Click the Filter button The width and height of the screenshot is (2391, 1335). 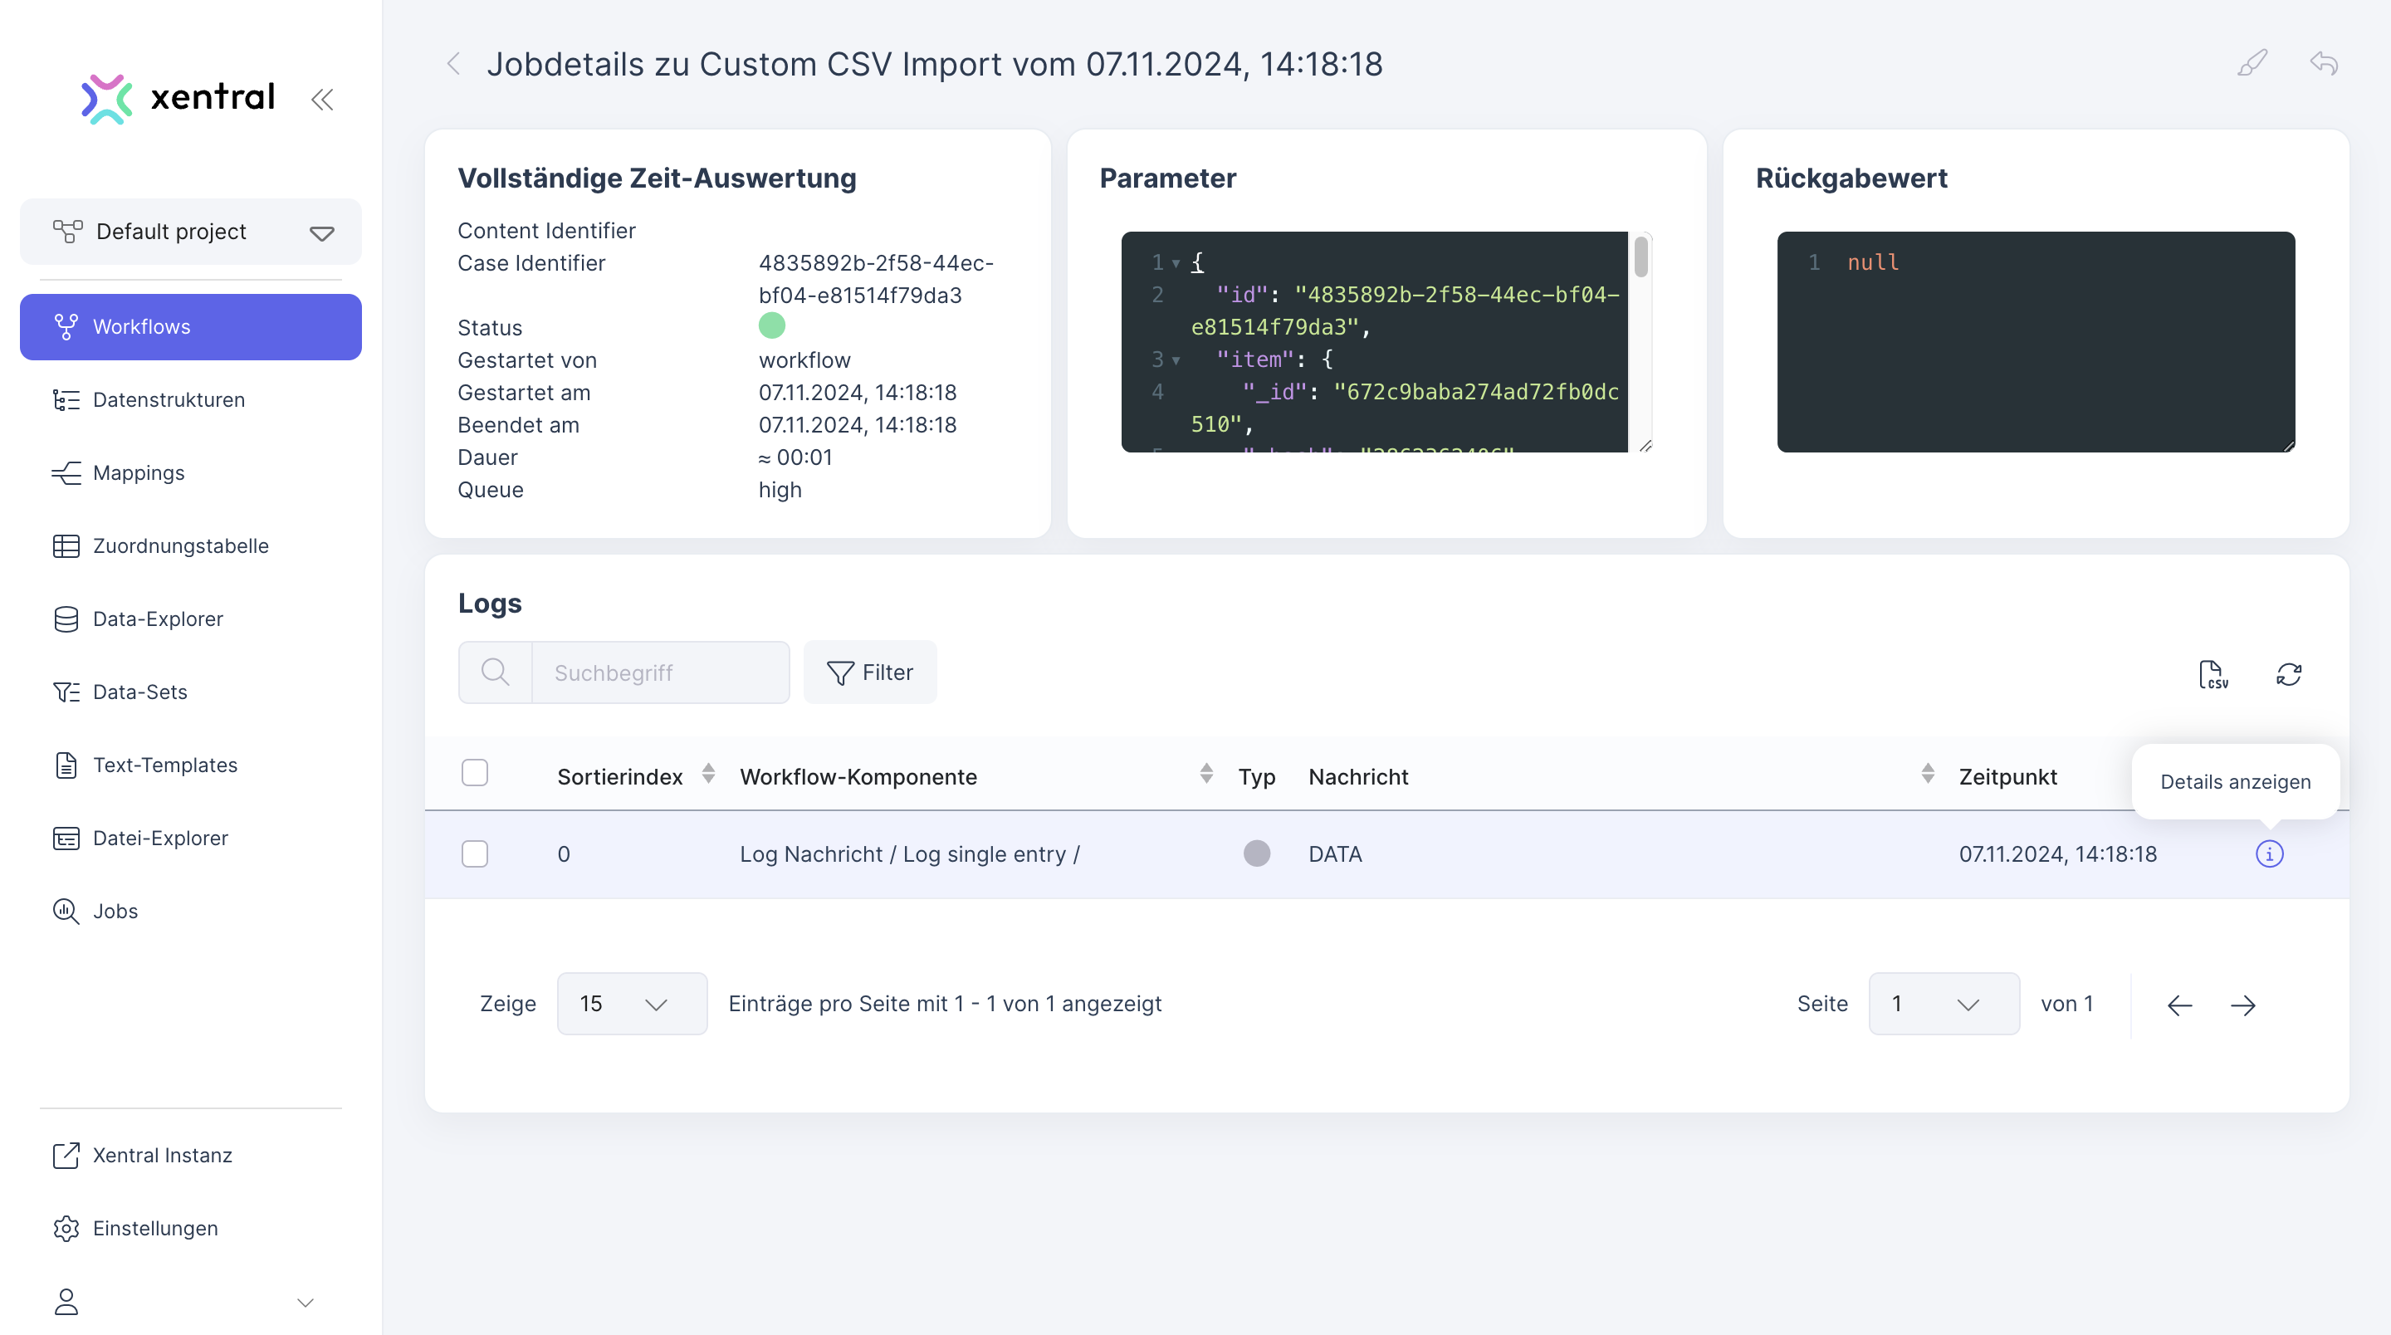[870, 672]
